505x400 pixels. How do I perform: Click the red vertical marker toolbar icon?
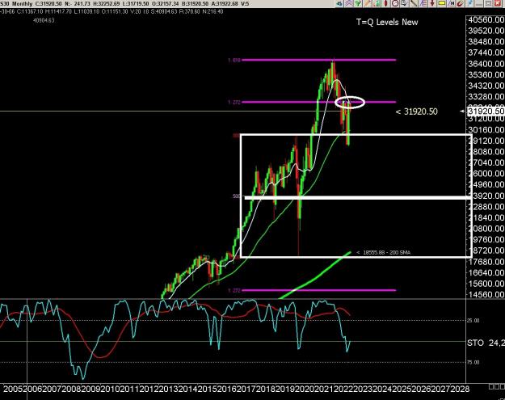386,3
